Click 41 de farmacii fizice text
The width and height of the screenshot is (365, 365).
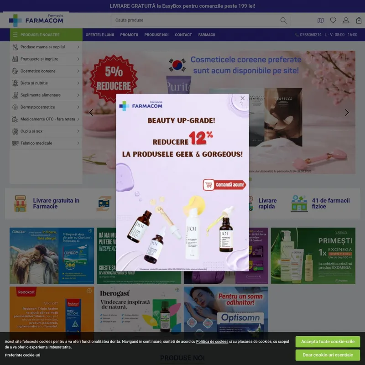coord(330,203)
